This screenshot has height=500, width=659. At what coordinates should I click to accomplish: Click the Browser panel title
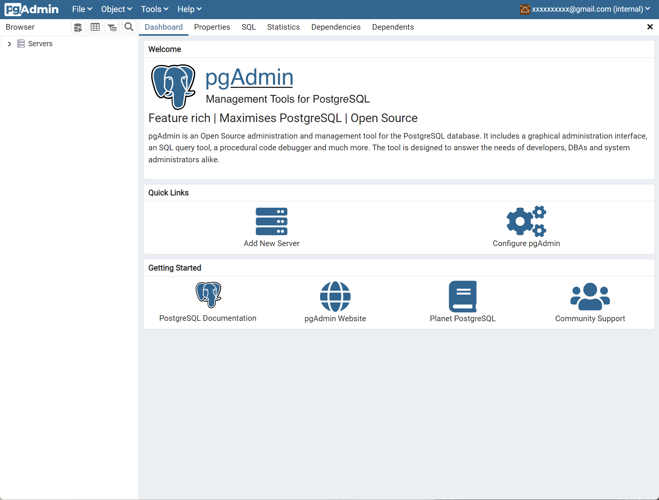(20, 27)
